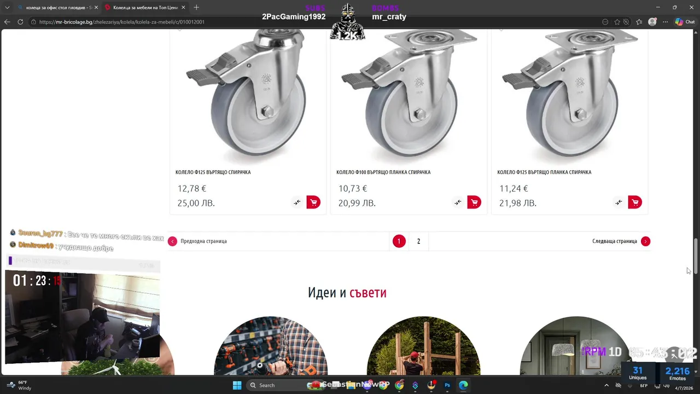Open the БГР keyboard language indicator
This screenshot has height=394, width=700.
644,385
